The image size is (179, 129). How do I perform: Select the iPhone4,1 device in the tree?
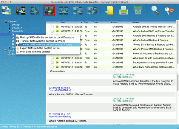(17, 28)
